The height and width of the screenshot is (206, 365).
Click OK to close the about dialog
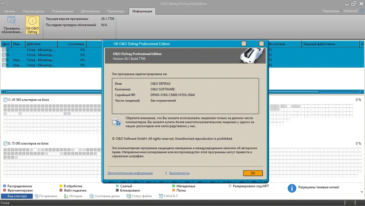pyautogui.click(x=253, y=173)
